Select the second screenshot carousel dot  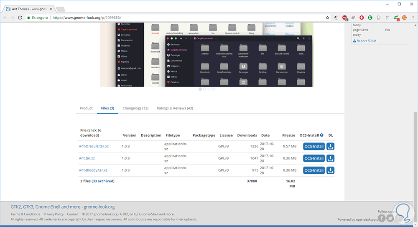pyautogui.click(x=204, y=89)
